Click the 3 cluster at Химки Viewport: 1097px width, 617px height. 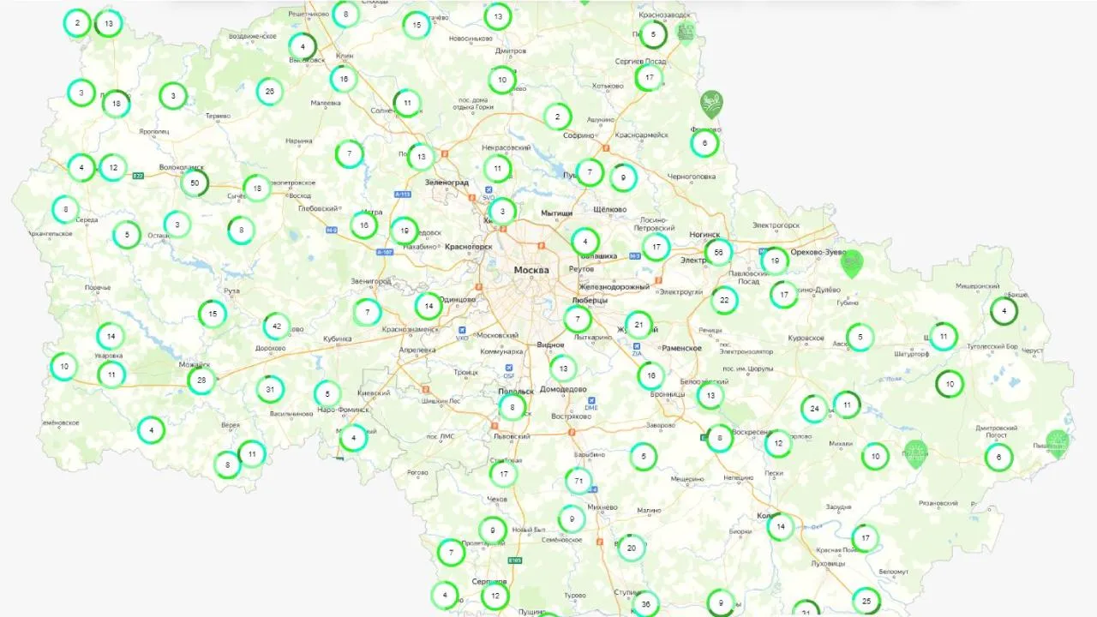coord(502,211)
